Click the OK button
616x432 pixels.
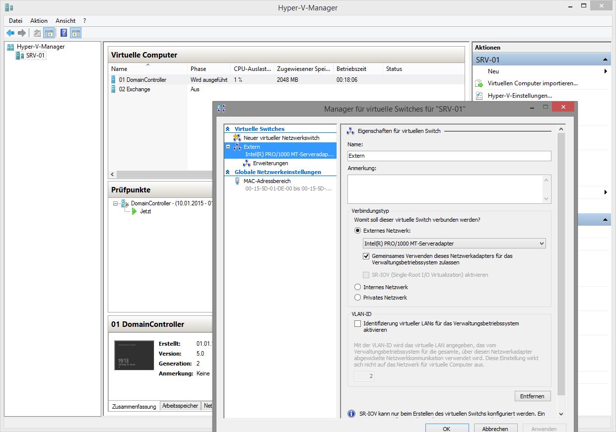point(447,429)
